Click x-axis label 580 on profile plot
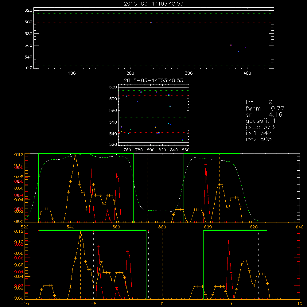307x307 pixels. click(x=162, y=227)
